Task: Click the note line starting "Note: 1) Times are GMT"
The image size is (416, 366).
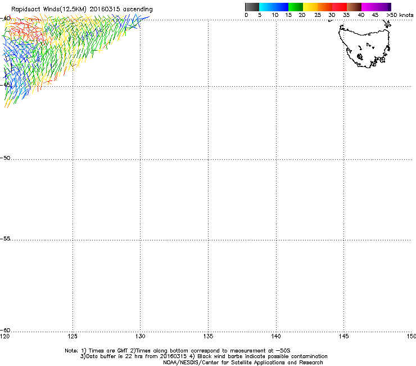Action: [178, 351]
